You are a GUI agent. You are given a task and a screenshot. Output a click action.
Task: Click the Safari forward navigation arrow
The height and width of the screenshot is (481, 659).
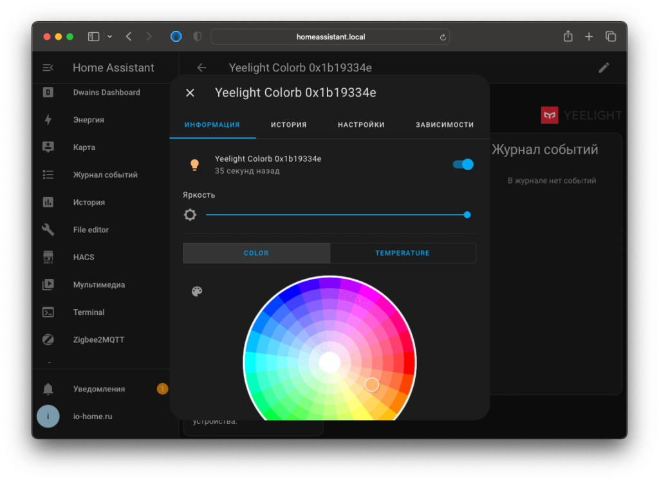[x=149, y=37]
